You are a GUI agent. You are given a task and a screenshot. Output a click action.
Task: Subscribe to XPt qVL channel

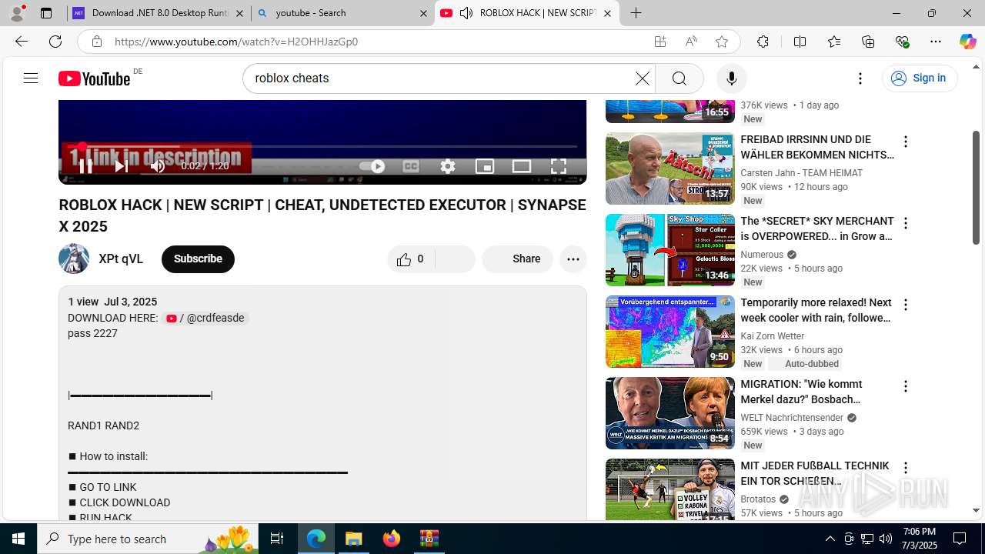pos(198,259)
